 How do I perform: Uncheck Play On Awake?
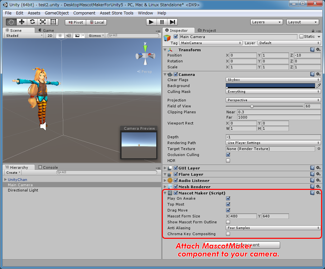tap(228, 198)
